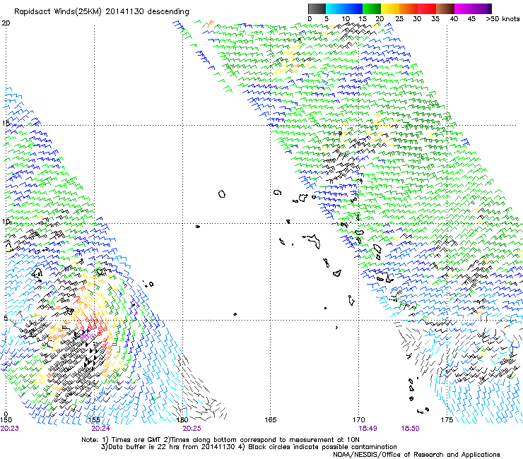This screenshot has height=459, width=523.
Task: Click the 'NOAA/NESDIS/Office of Research and Applications' credit
Action: 416,455
